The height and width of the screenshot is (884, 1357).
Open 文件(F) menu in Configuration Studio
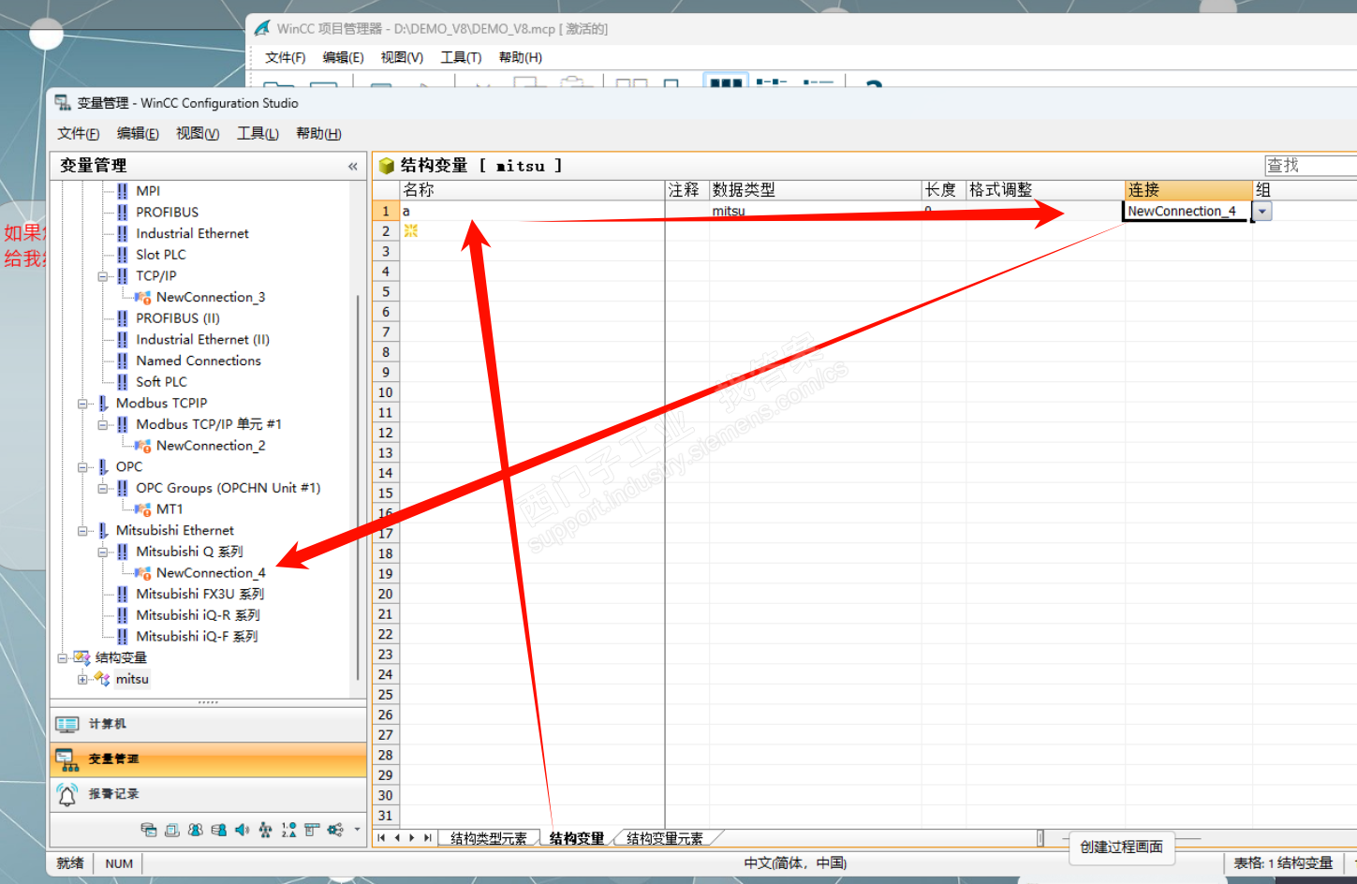pyautogui.click(x=78, y=134)
